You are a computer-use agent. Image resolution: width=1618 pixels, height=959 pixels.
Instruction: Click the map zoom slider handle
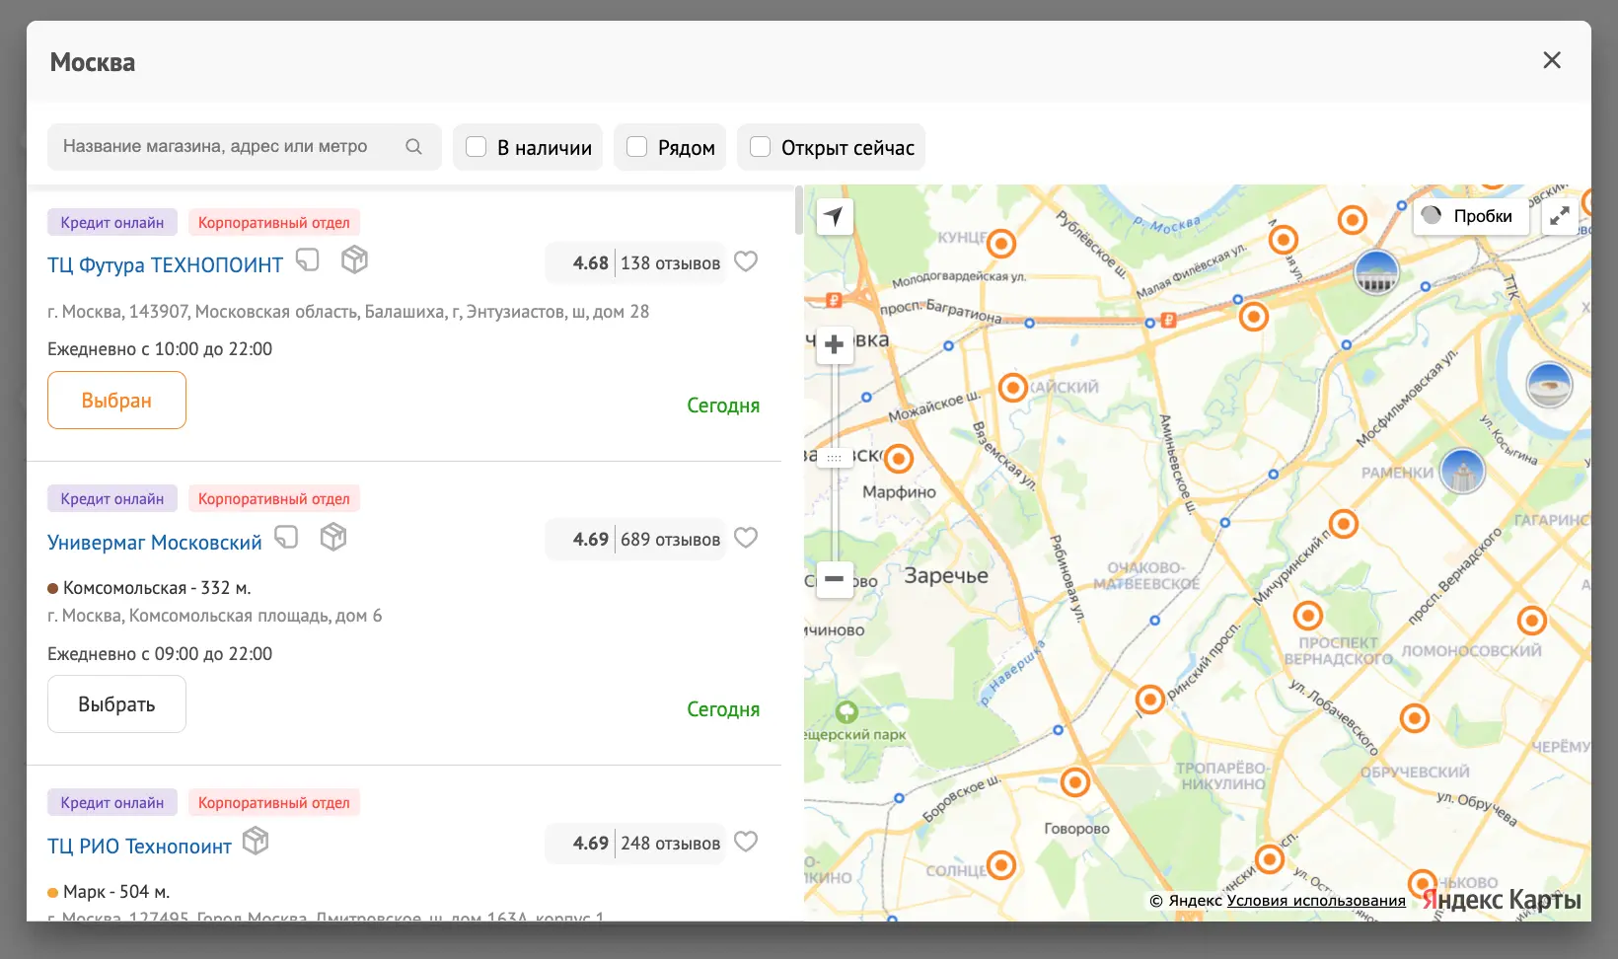pyautogui.click(x=835, y=458)
